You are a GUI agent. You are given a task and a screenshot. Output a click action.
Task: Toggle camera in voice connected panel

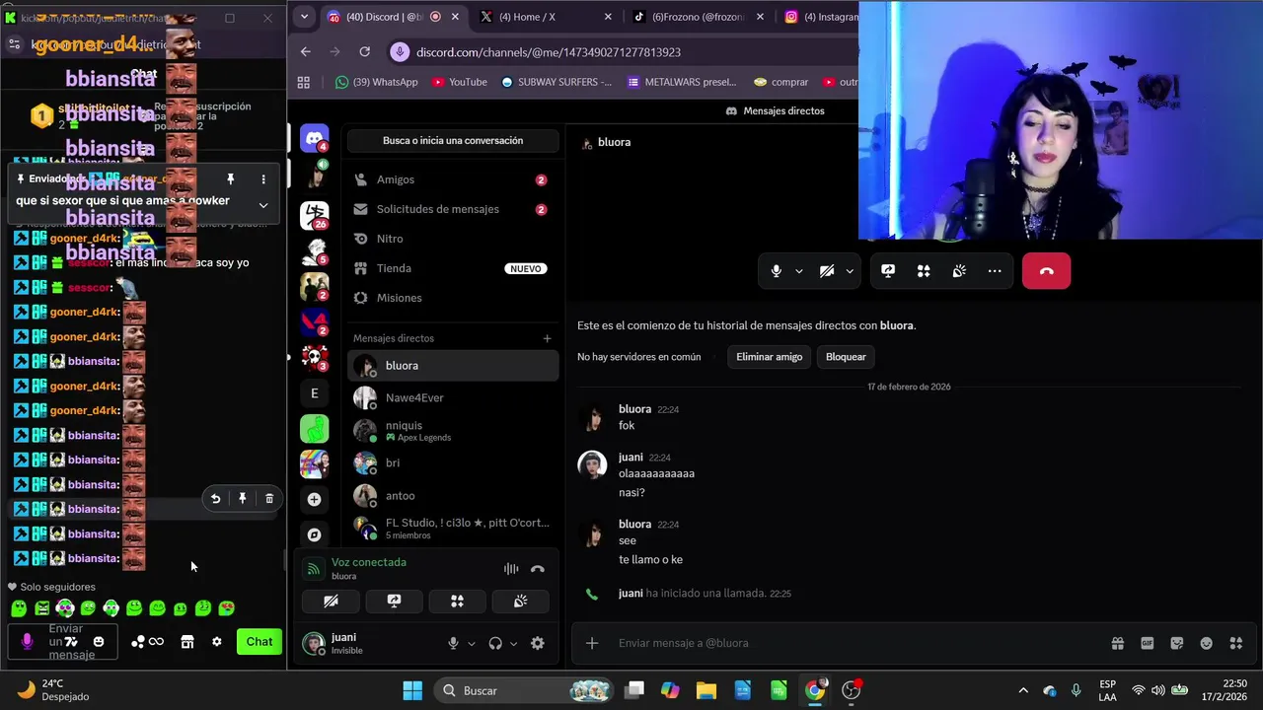(x=332, y=601)
